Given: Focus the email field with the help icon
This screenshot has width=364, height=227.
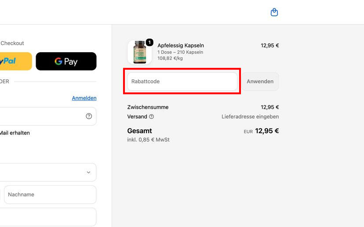Looking at the screenshot, I should point(47,116).
